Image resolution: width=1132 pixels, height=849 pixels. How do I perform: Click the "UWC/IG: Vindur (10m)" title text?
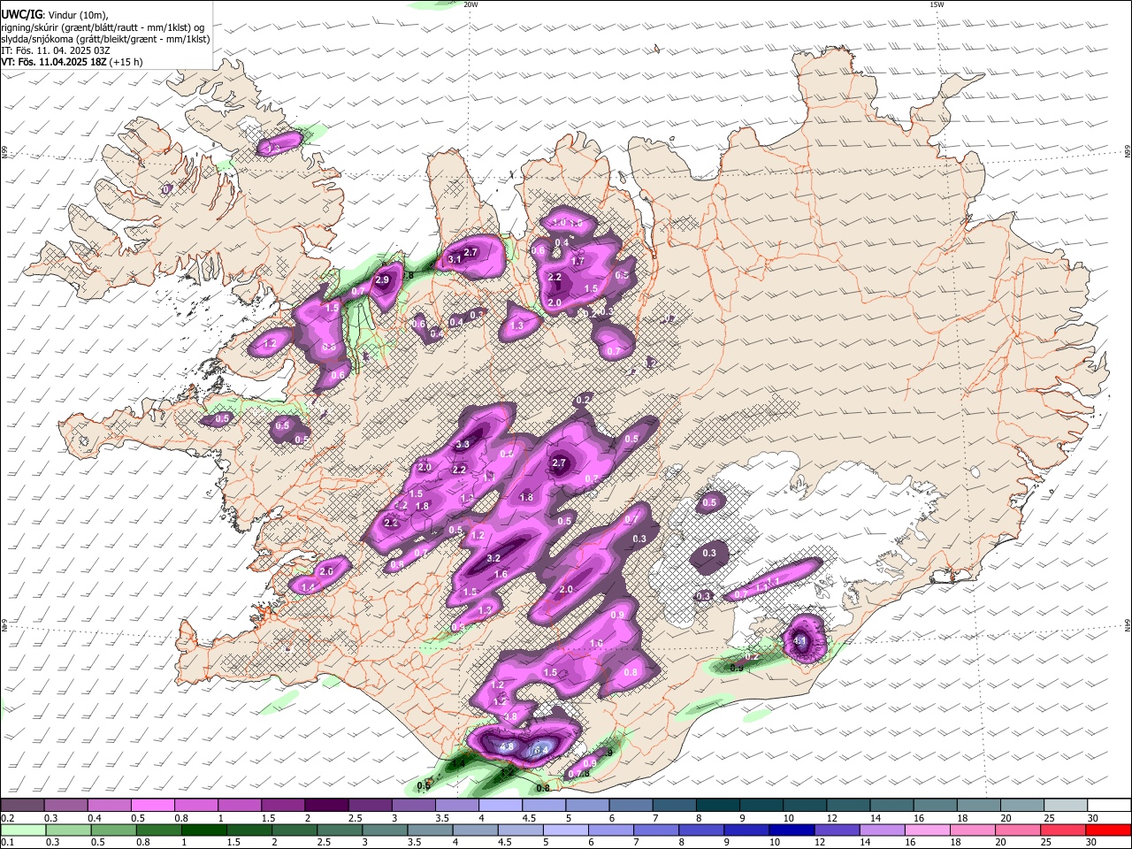[55, 15]
